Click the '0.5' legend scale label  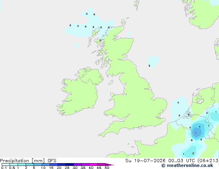click(x=12, y=168)
